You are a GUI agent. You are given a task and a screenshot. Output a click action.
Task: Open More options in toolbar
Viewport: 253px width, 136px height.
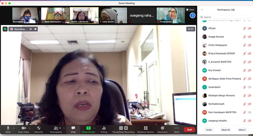click(x=177, y=130)
